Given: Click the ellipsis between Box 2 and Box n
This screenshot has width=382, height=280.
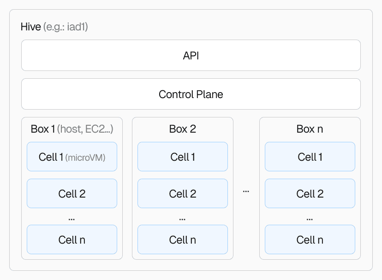Looking at the screenshot, I should coord(246,191).
